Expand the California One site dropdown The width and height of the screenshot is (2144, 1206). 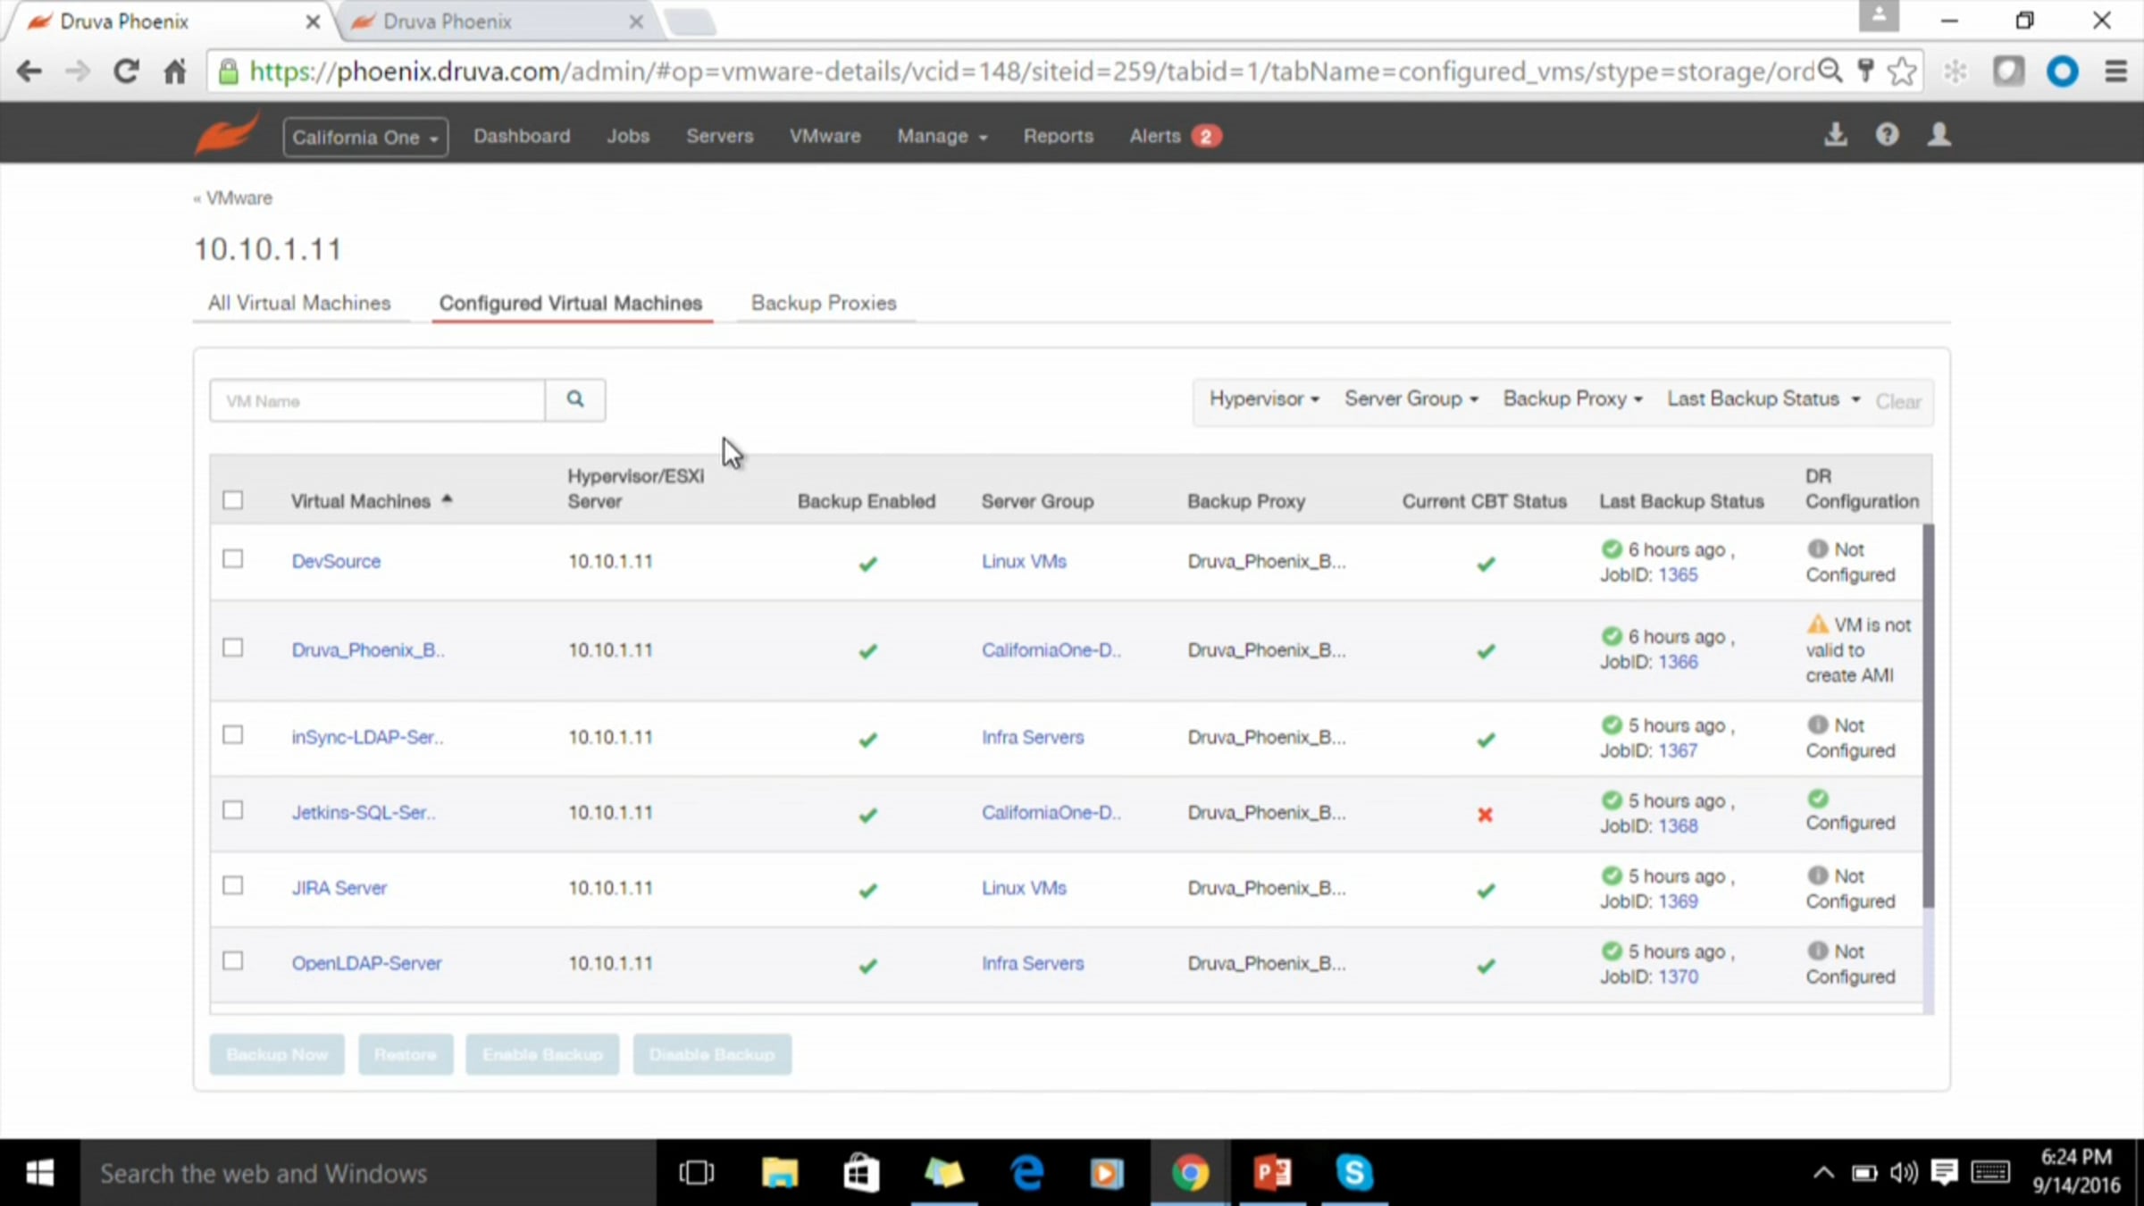[x=365, y=138]
